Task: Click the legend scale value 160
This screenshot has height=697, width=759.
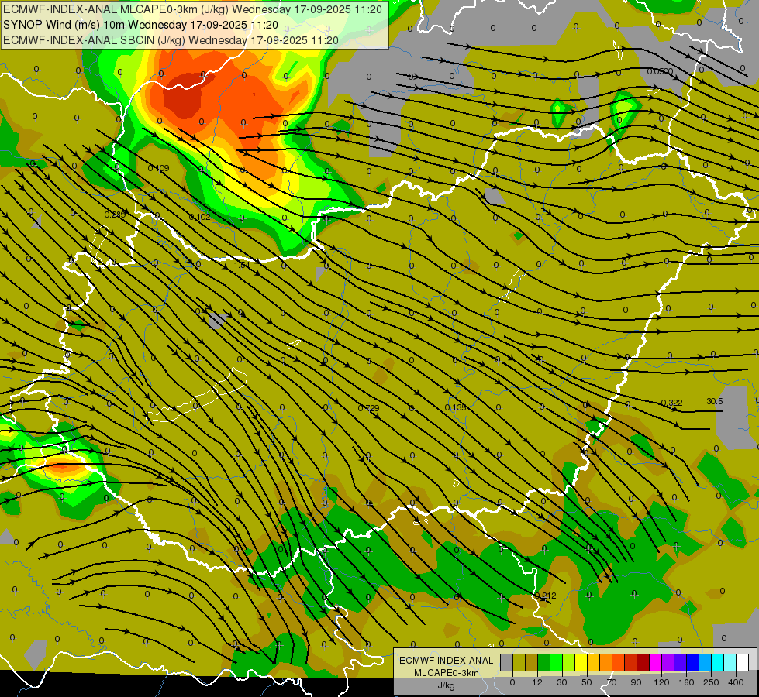Action: coord(686,682)
